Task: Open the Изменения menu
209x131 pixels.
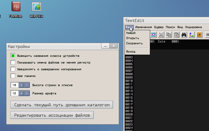Action: (x=143, y=27)
